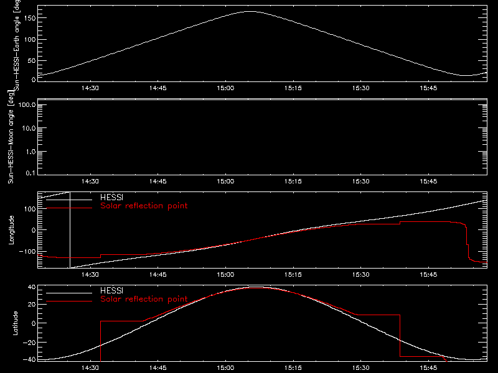Click the 0.1 tick label on Moon angle axis
This screenshot has height=373, width=498.
click(x=31, y=173)
